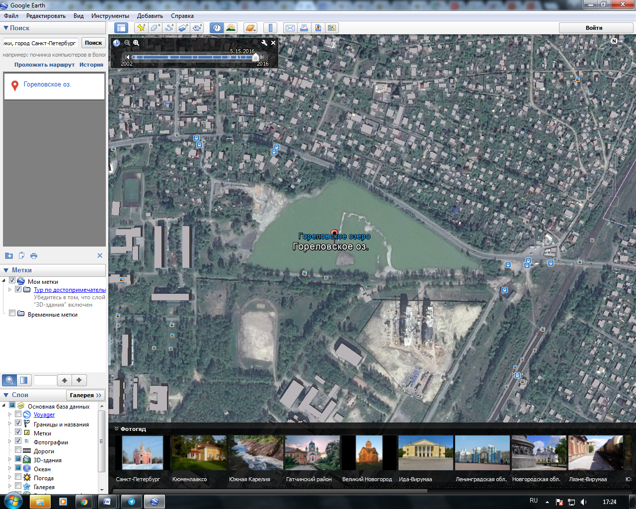Step to previous imagery date

point(127,57)
